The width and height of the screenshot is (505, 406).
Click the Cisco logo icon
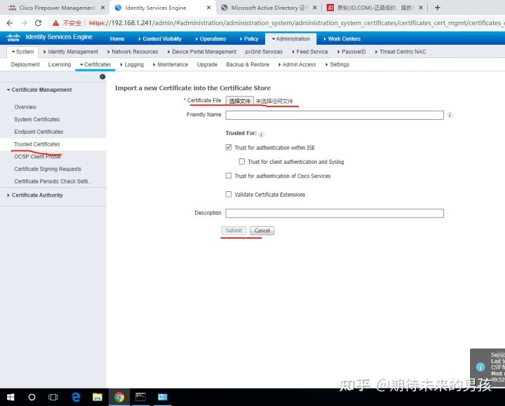(13, 38)
